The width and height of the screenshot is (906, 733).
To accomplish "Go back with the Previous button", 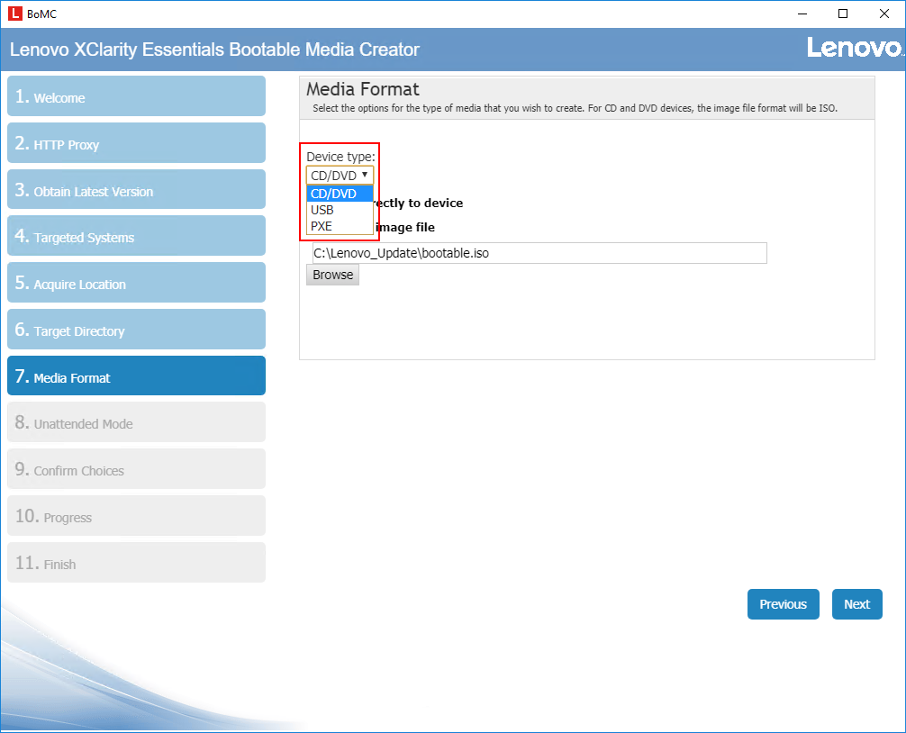I will [783, 604].
